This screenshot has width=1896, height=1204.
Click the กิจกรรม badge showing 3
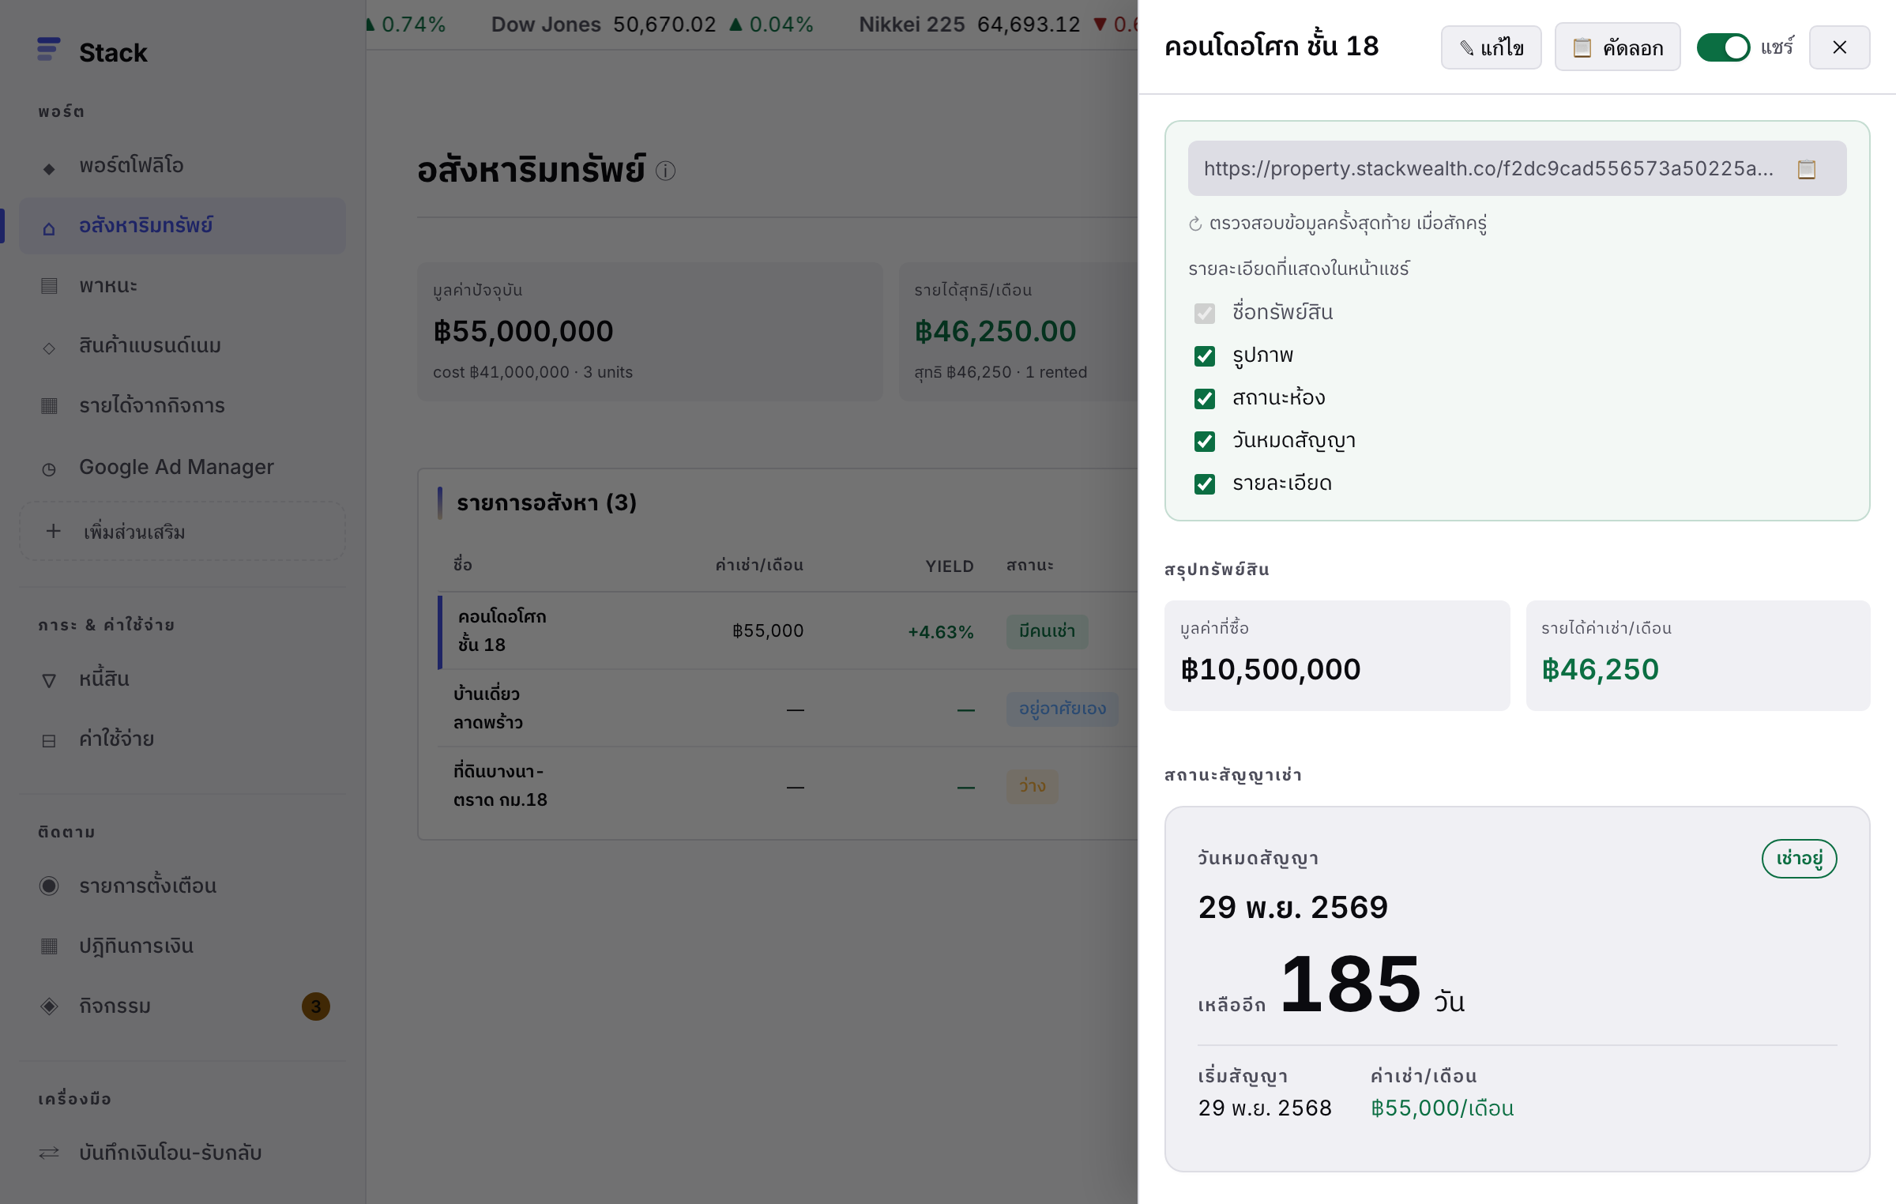click(x=316, y=1006)
